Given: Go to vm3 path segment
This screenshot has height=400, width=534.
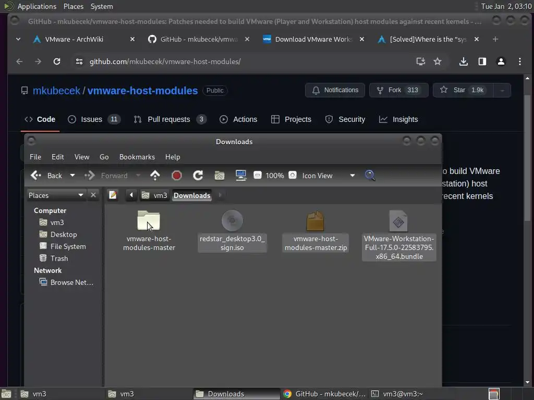Looking at the screenshot, I should (x=154, y=195).
